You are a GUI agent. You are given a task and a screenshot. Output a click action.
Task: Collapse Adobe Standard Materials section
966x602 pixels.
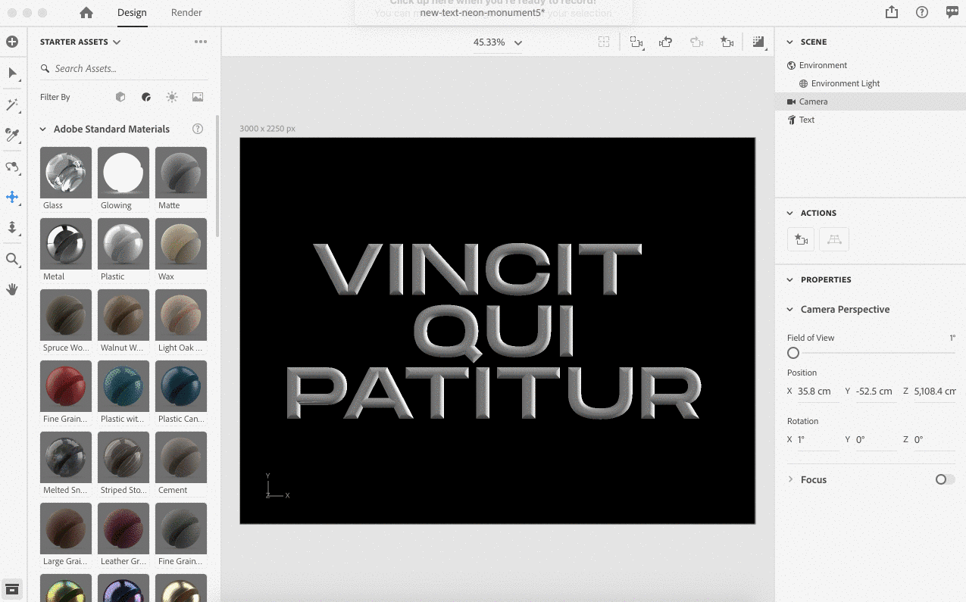click(43, 129)
